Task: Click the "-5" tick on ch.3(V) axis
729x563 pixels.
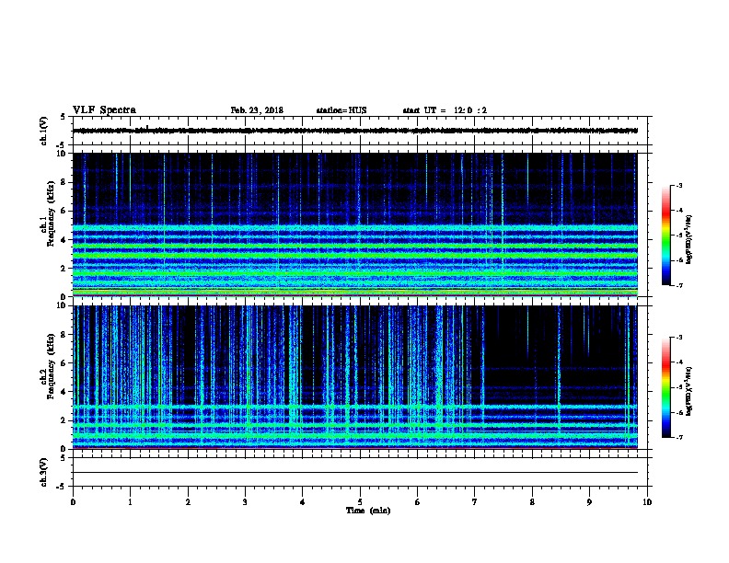Action: pyautogui.click(x=62, y=486)
